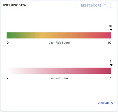The height and width of the screenshot is (112, 118).
Task: Click the black marker above User Risk Rank
Action: click(111, 65)
